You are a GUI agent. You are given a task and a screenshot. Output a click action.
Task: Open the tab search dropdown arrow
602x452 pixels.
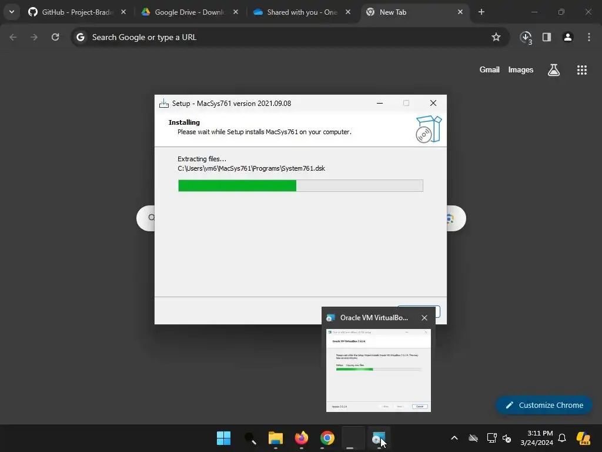[x=12, y=12]
